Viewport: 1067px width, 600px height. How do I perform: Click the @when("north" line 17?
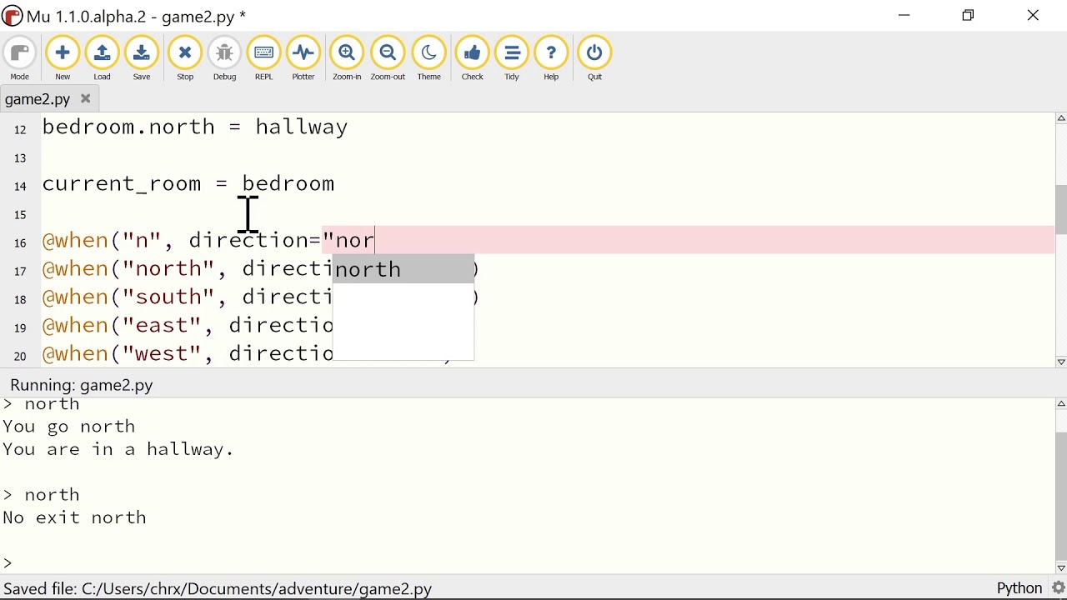coord(188,269)
